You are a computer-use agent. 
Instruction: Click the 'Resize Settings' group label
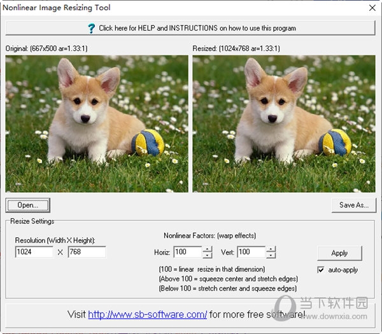pos(32,221)
